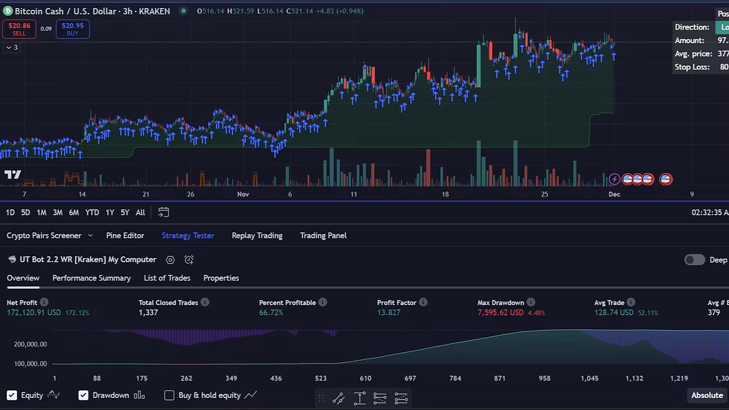Click the rightmost US flag event icon
Image resolution: width=729 pixels, height=410 pixels.
666,179
